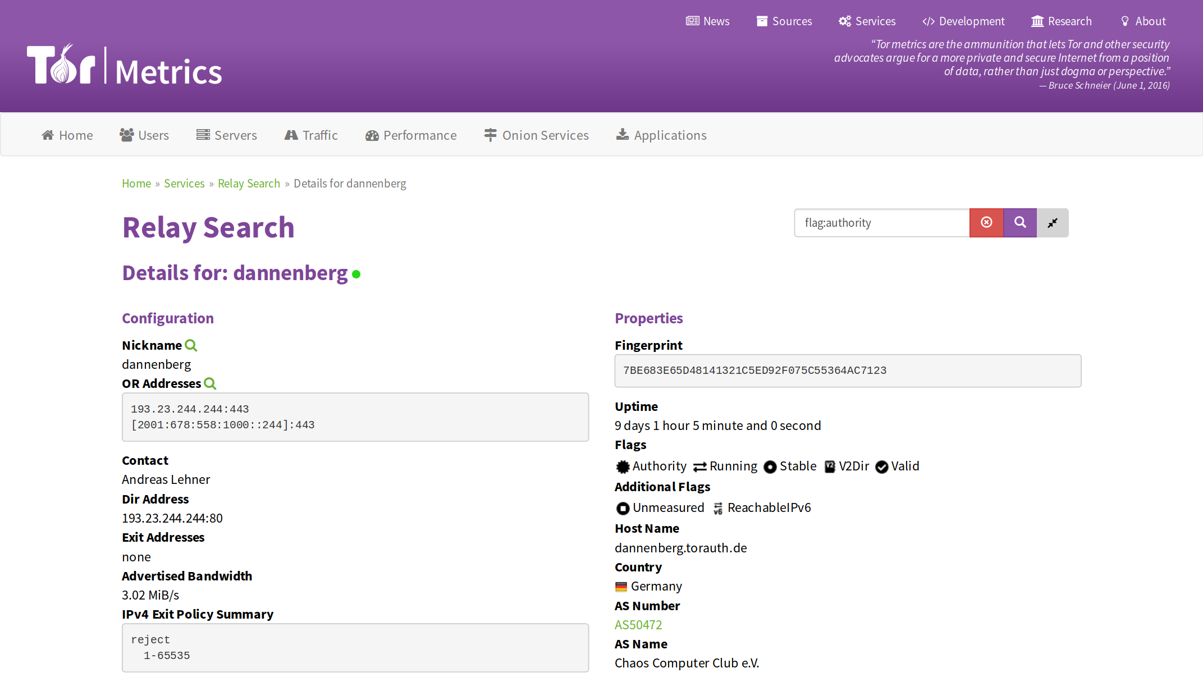The width and height of the screenshot is (1203, 677).
Task: Select contact name Andreas Lehner
Action: click(x=166, y=479)
